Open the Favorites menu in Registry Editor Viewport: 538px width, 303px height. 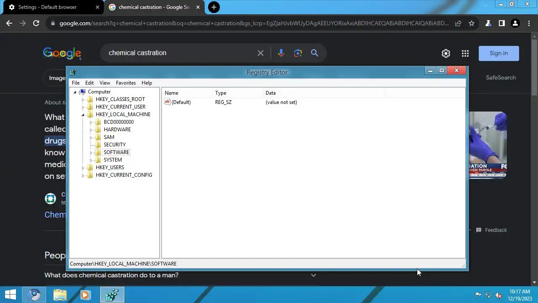[126, 83]
